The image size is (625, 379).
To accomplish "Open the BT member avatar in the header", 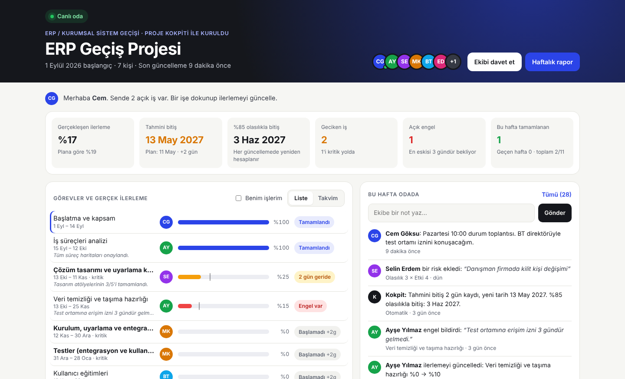I will (x=428, y=62).
